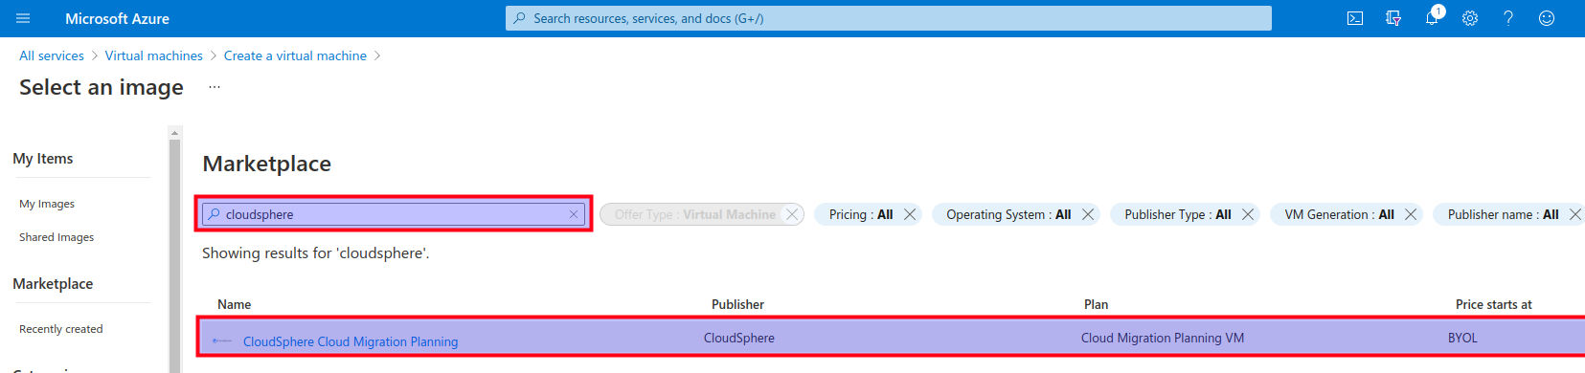Focus the global search resources box
Screen dimensions: 1585x373
pos(889,18)
